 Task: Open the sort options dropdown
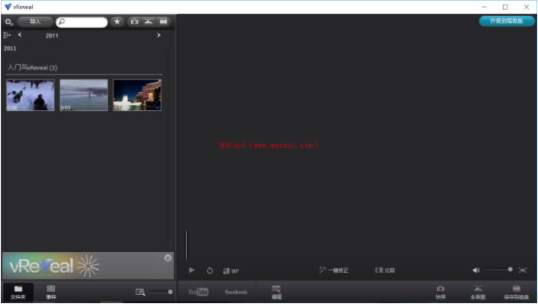7,35
